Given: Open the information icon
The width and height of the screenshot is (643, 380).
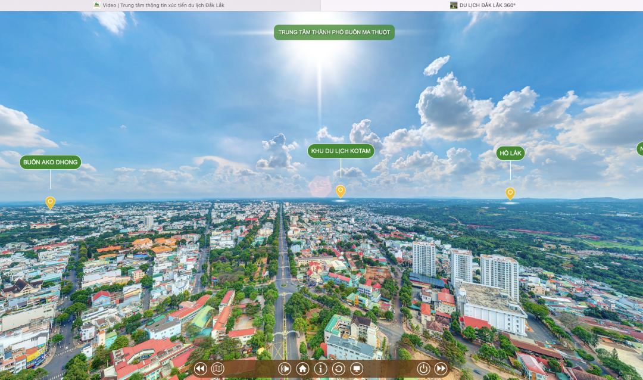Looking at the screenshot, I should pos(320,369).
